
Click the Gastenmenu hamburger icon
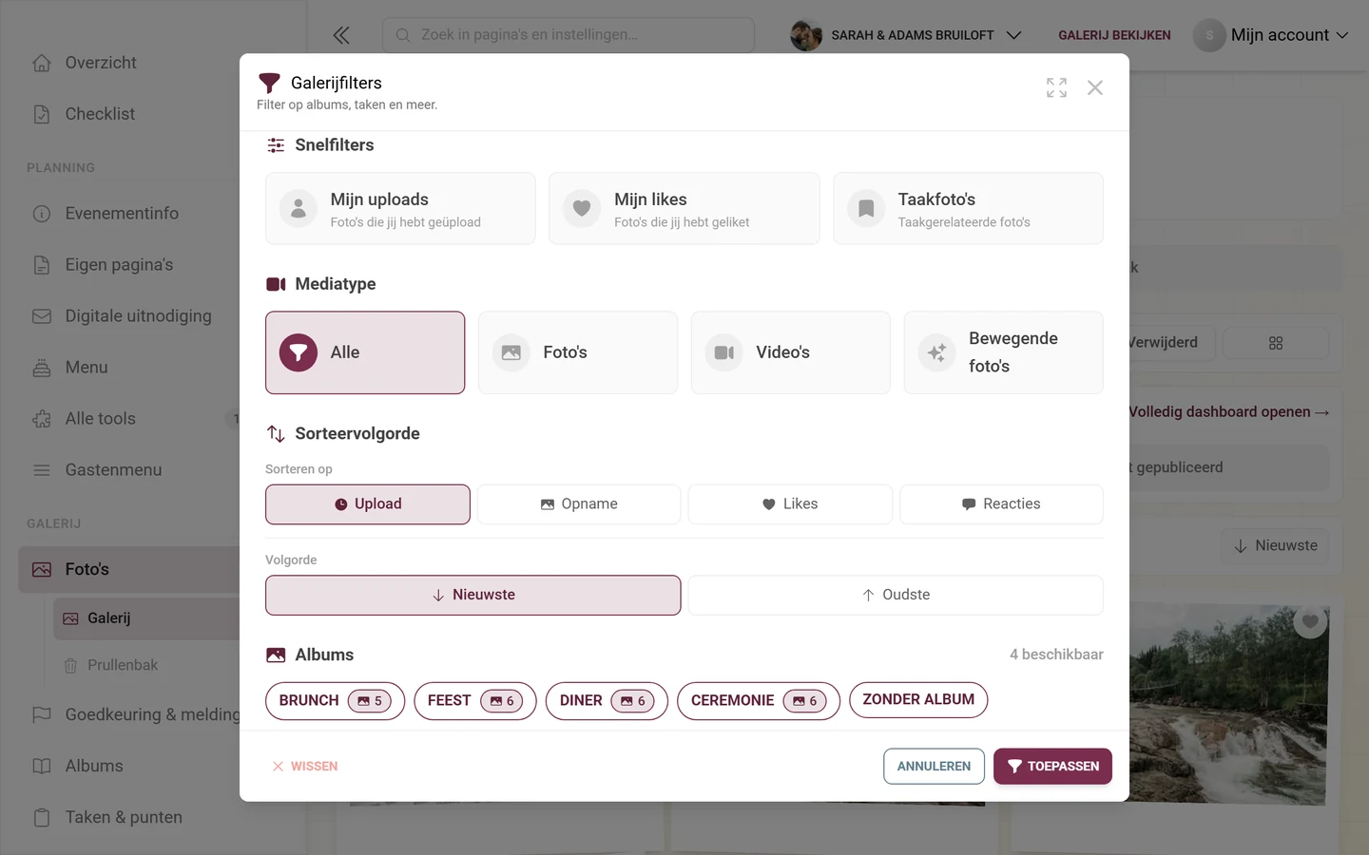click(42, 470)
